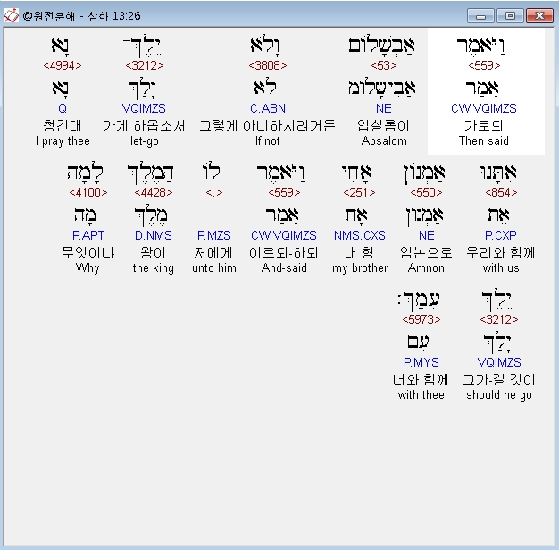The image size is (559, 550).
Task: Click parsing code VQIMZS above 'let-go'
Action: [144, 108]
